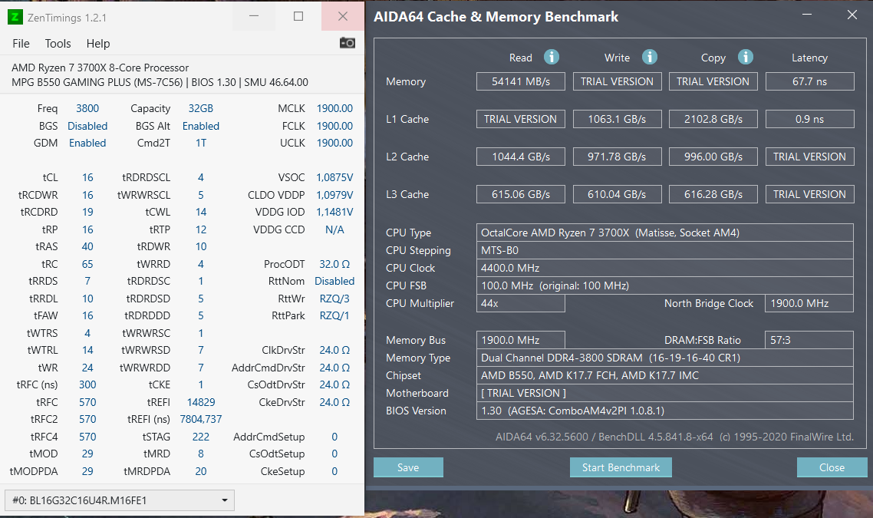Screen dimensions: 873x518
Task: Click the GDM Enabled value
Action: pyautogui.click(x=87, y=144)
